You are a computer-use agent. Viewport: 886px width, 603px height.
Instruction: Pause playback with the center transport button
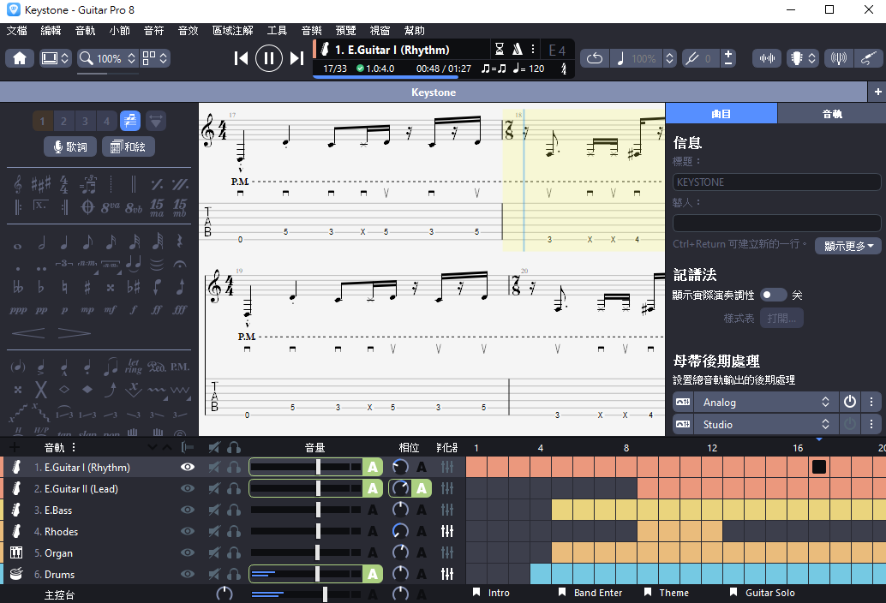tap(269, 58)
